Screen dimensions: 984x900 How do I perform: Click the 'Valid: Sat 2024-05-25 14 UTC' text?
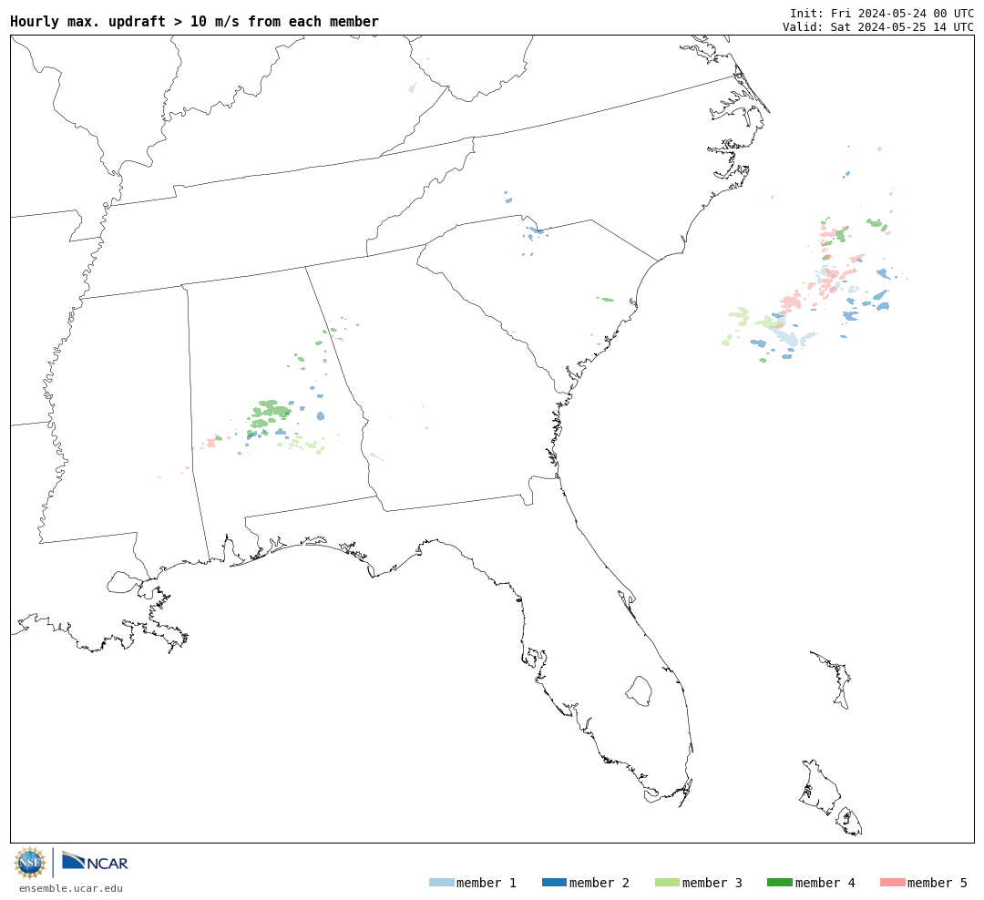[878, 27]
